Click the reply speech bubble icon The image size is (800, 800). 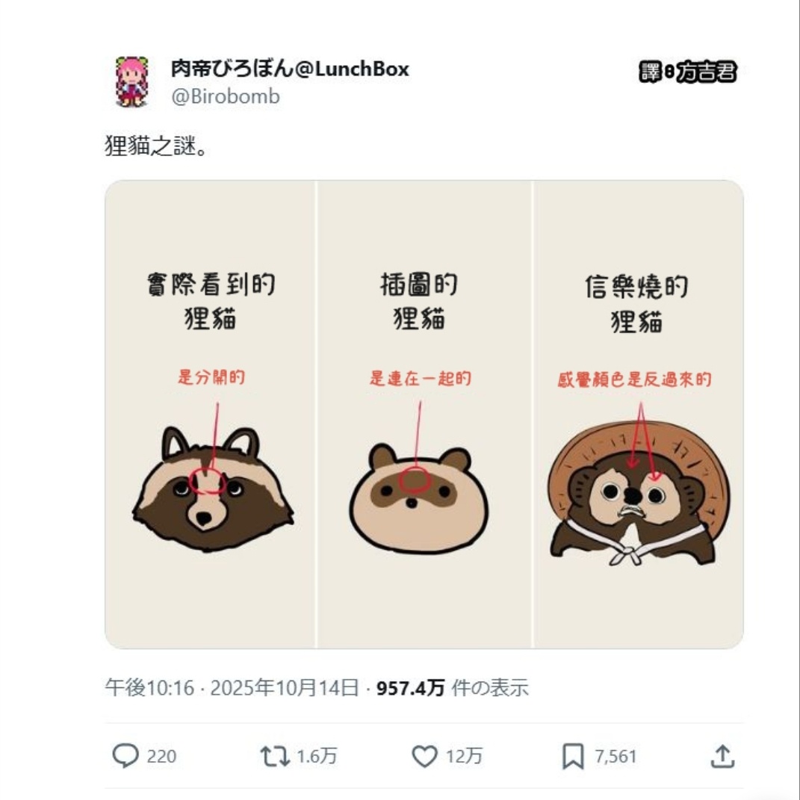125,756
